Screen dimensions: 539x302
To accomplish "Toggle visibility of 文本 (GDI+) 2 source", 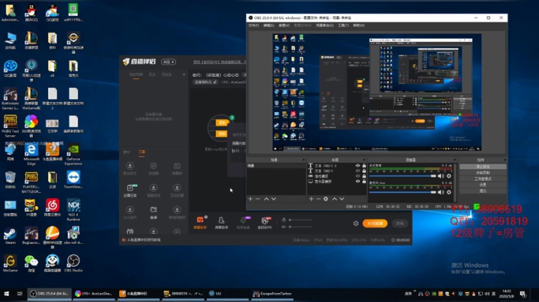I will pos(358,166).
